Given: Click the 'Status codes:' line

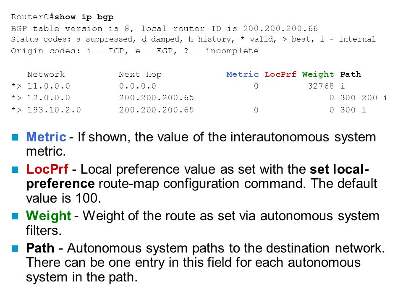Looking at the screenshot, I should 193,39.
